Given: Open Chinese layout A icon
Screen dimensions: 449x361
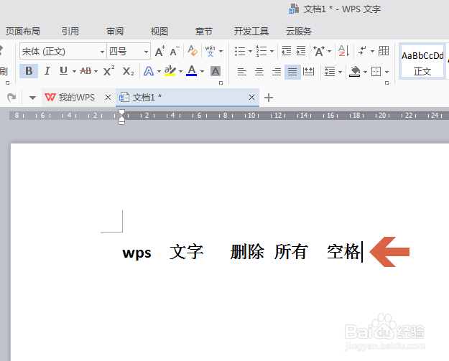Looking at the screenshot, I should point(319,51).
